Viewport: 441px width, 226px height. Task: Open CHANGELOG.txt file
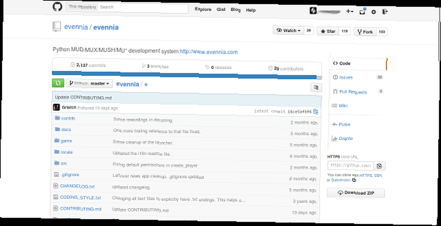tap(77, 186)
